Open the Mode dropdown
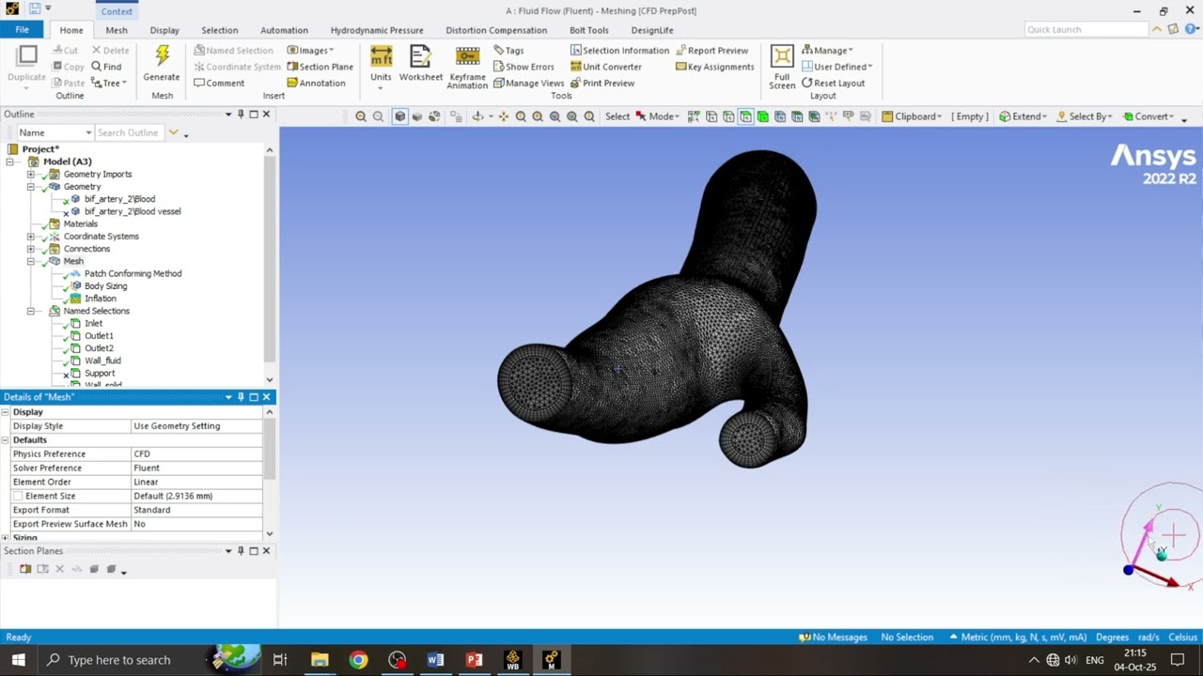 tap(657, 116)
